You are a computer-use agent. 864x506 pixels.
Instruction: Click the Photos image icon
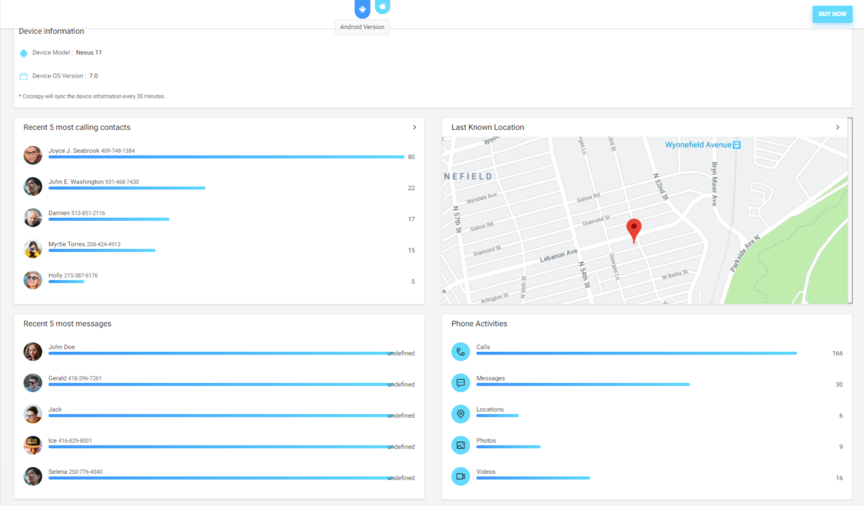[x=461, y=445]
